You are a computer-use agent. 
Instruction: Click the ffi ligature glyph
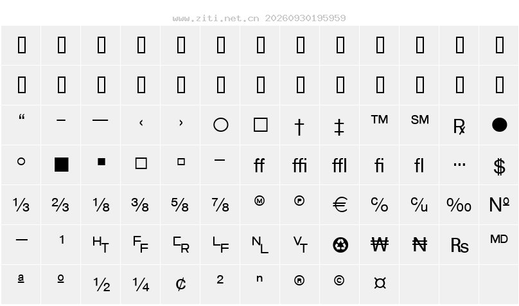point(299,165)
